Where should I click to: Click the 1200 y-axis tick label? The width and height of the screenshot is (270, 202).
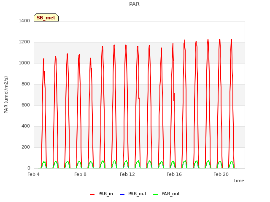pyautogui.click(x=24, y=42)
